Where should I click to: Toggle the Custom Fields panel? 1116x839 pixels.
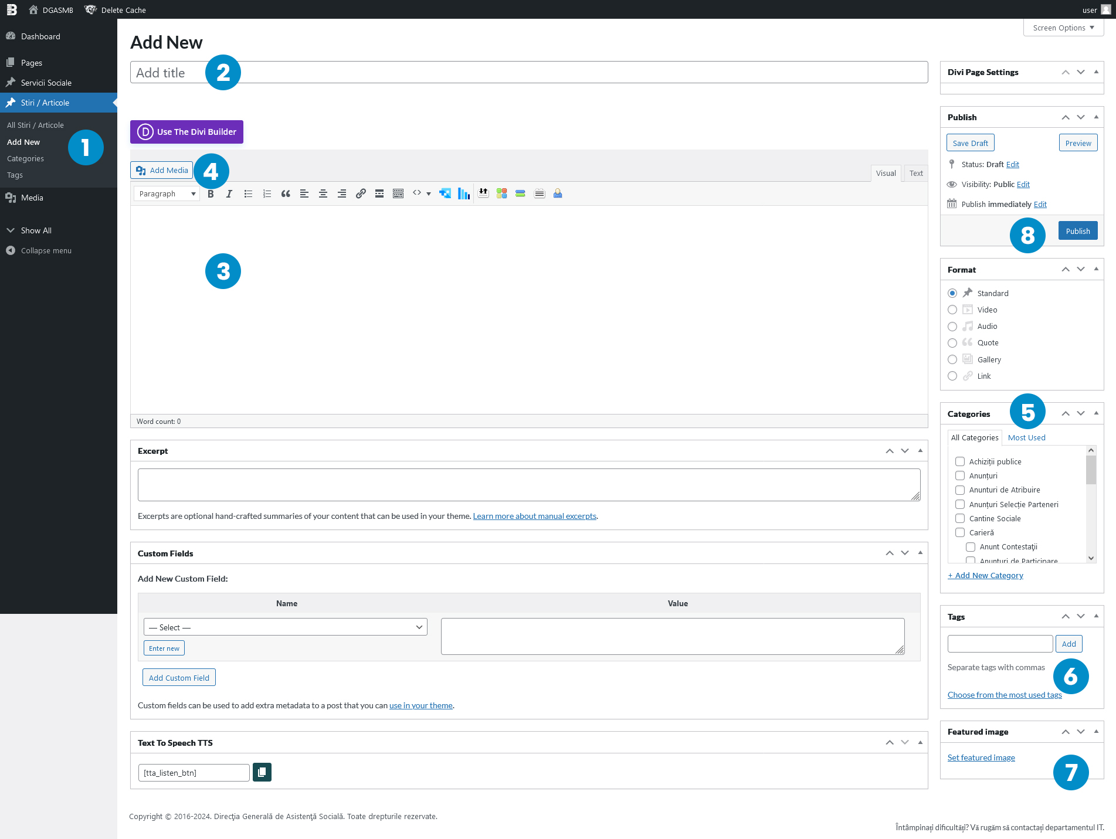(920, 553)
